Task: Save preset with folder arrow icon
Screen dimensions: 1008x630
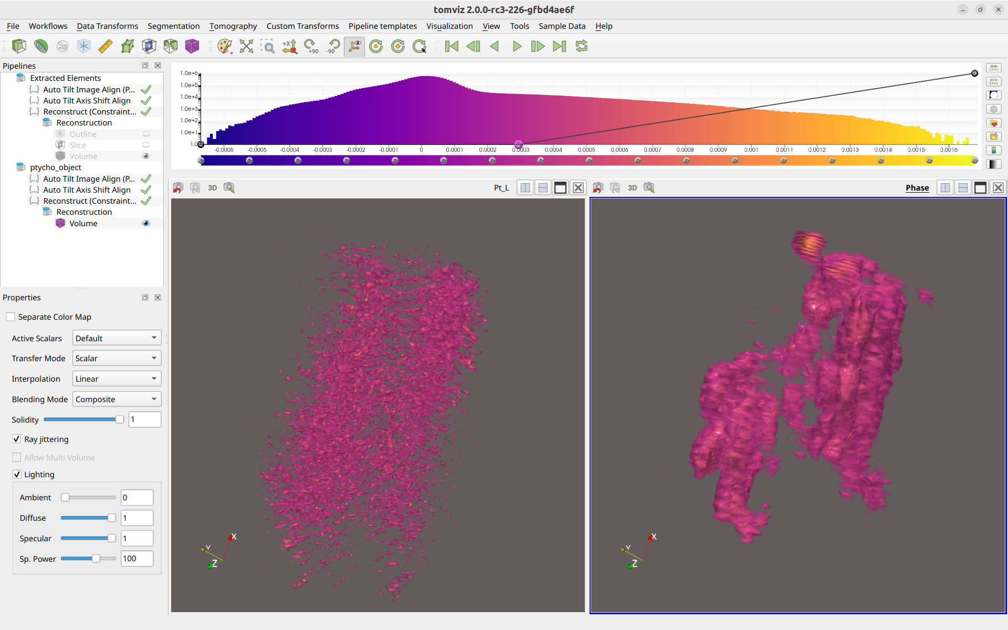Action: (993, 136)
